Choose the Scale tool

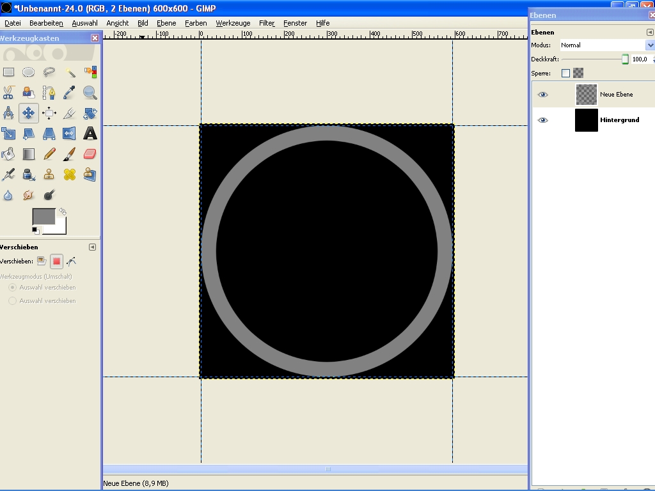point(8,134)
